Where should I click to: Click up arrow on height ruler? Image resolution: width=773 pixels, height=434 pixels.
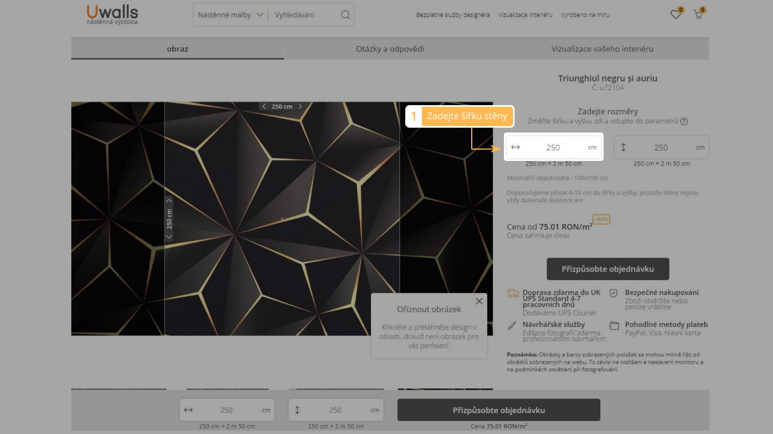click(x=169, y=201)
